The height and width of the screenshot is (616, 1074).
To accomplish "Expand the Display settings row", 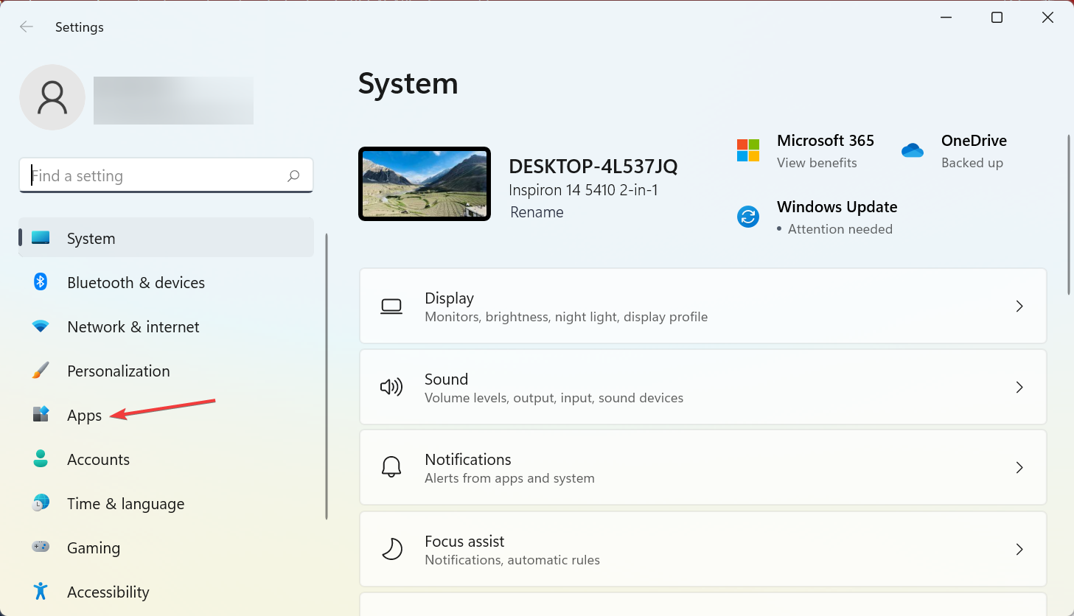I will [1019, 306].
